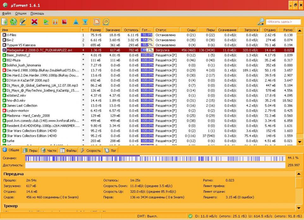Sort torrents by the Отдано column header
This screenshot has height=220, width=304.
pos(270,30)
